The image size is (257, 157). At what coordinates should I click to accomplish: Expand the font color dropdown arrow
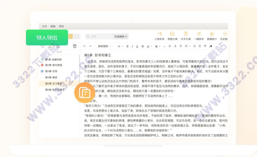(x=151, y=46)
